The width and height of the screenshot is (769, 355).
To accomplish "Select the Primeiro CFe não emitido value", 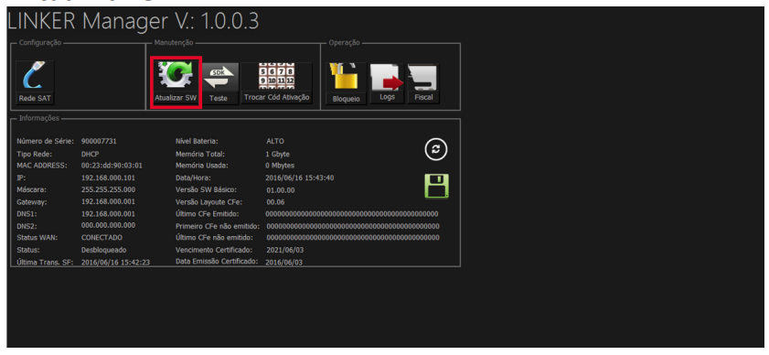I will pos(353,226).
